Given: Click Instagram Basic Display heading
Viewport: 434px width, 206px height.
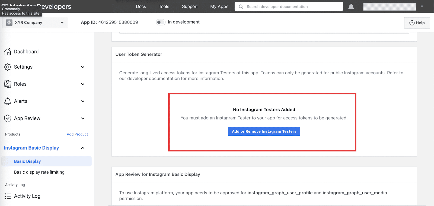Looking at the screenshot, I should coord(31,148).
